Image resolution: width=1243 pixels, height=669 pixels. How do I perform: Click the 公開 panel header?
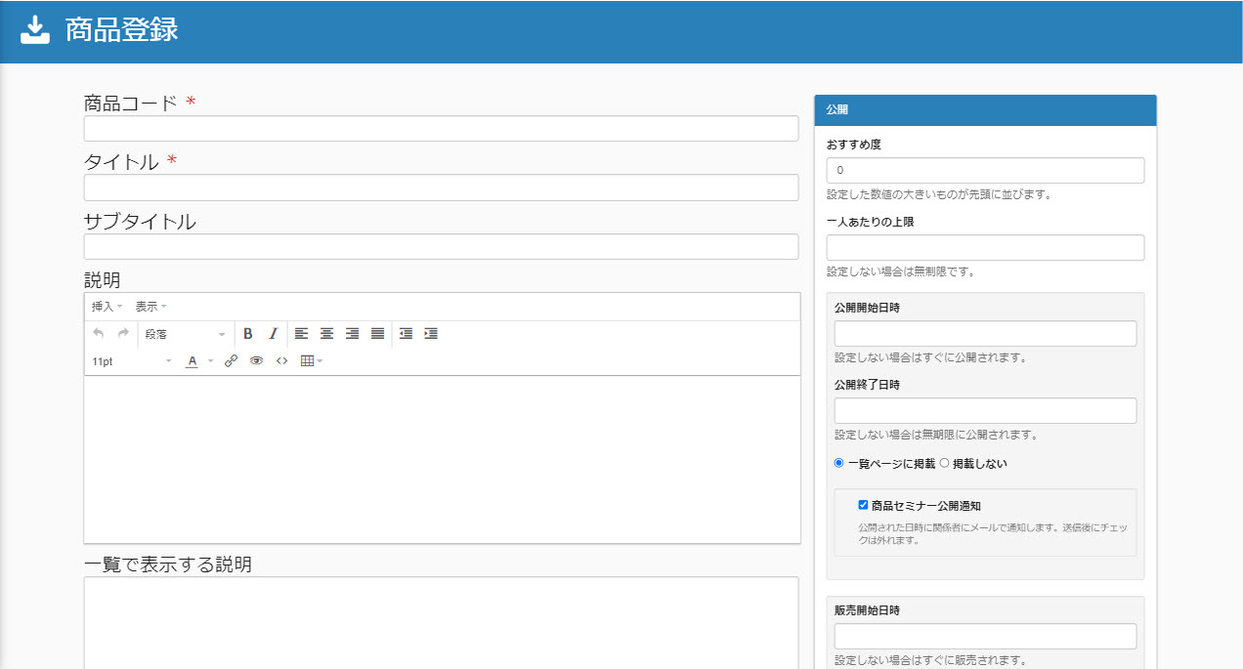click(x=985, y=110)
